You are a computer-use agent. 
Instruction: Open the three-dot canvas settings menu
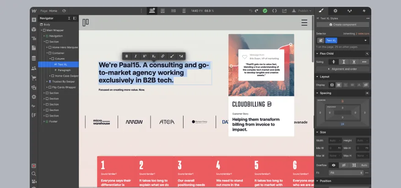pyautogui.click(x=141, y=11)
